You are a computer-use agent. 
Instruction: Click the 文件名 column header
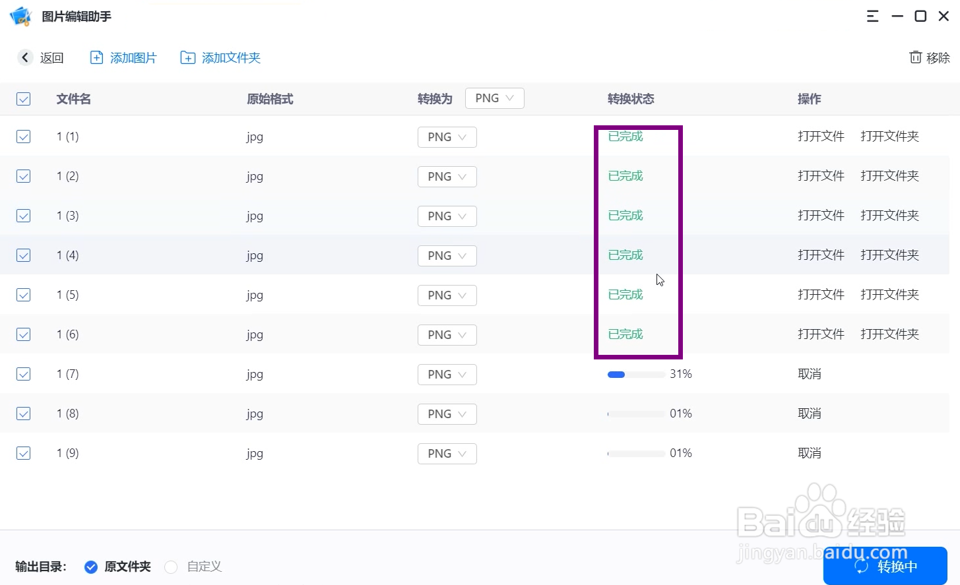pyautogui.click(x=73, y=99)
